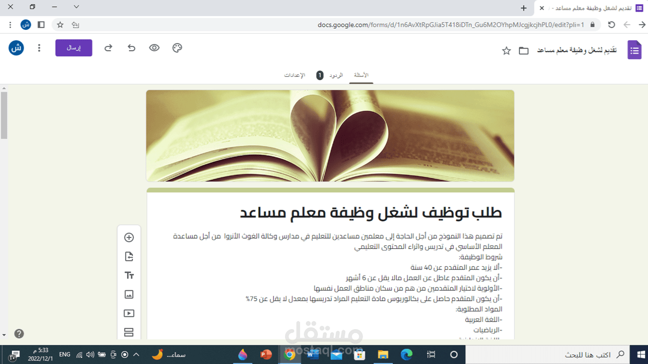648x364 pixels.
Task: Import questions from another form
Action: pos(129,256)
